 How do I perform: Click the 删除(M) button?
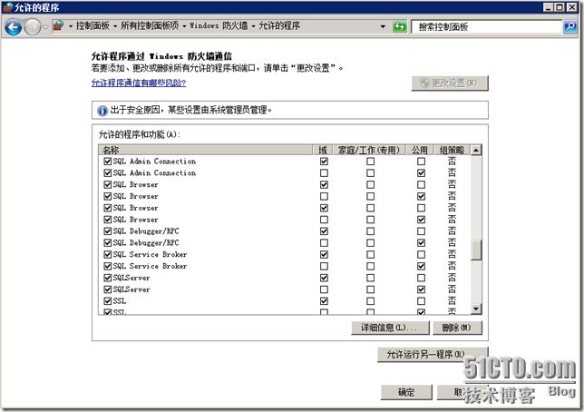point(457,328)
